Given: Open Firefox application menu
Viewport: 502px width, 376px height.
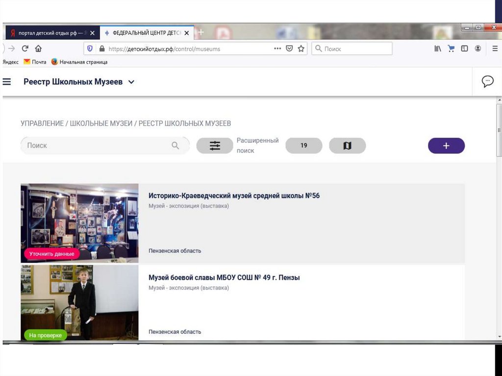Looking at the screenshot, I should (x=495, y=49).
